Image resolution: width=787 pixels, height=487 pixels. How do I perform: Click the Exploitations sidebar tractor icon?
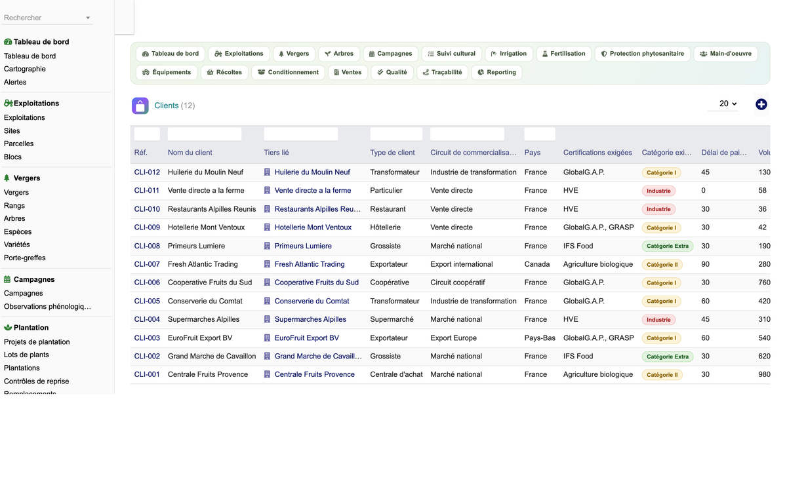(9, 104)
